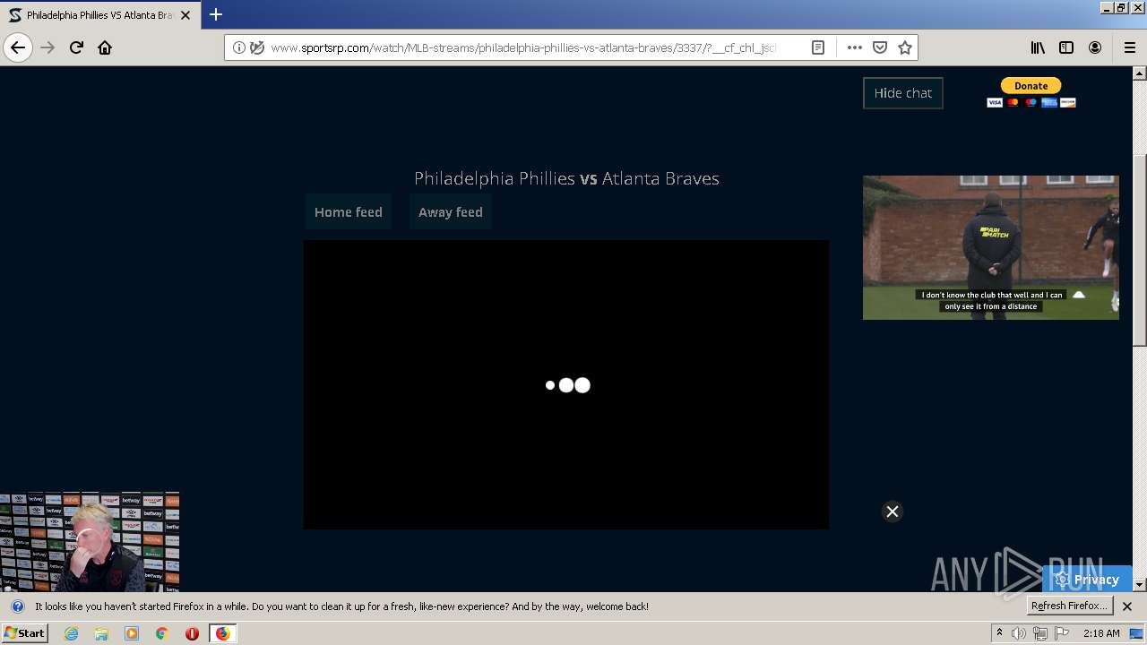Viewport: 1147px width, 645px height.
Task: Open the Privacy settings button
Action: tap(1087, 580)
